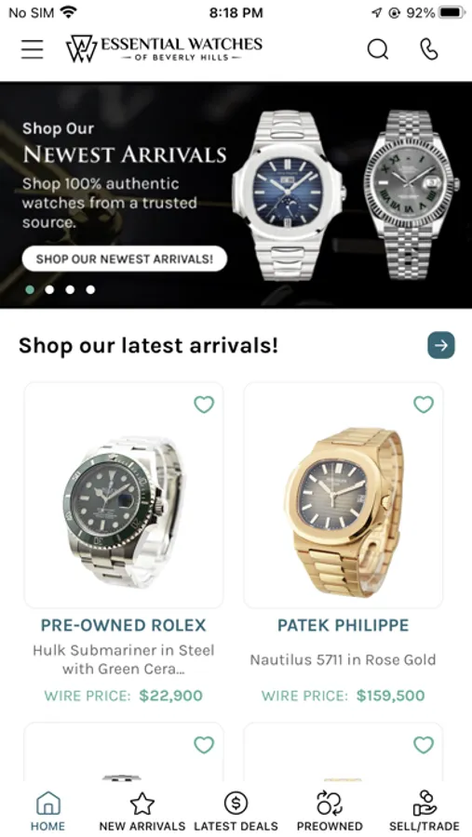Open the hamburger menu
The width and height of the screenshot is (472, 837).
32,49
